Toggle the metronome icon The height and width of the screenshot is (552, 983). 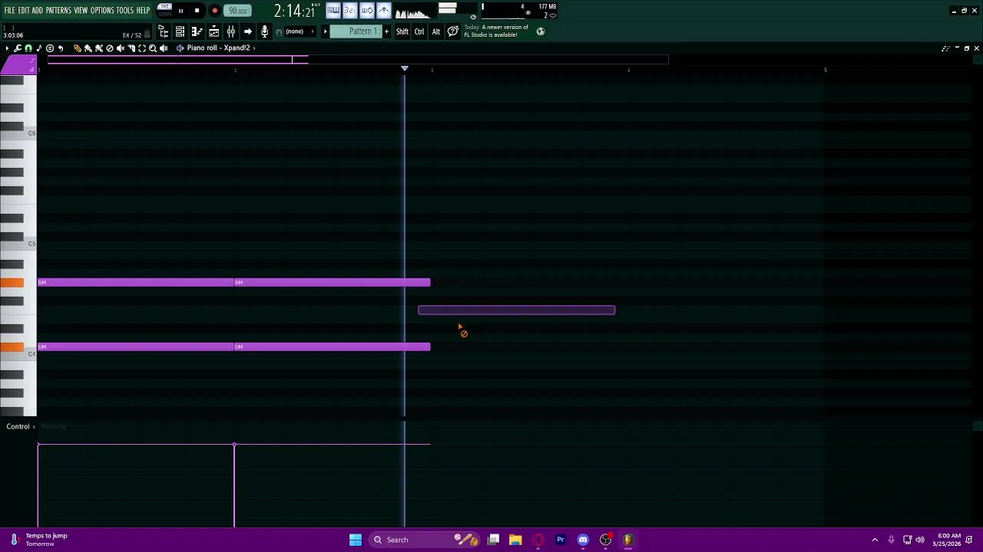tap(383, 11)
